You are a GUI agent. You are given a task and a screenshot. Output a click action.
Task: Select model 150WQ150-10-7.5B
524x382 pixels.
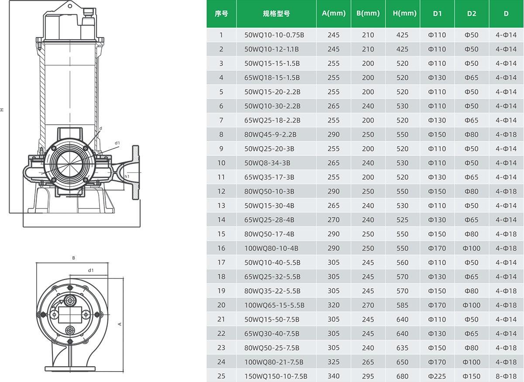[276, 376]
